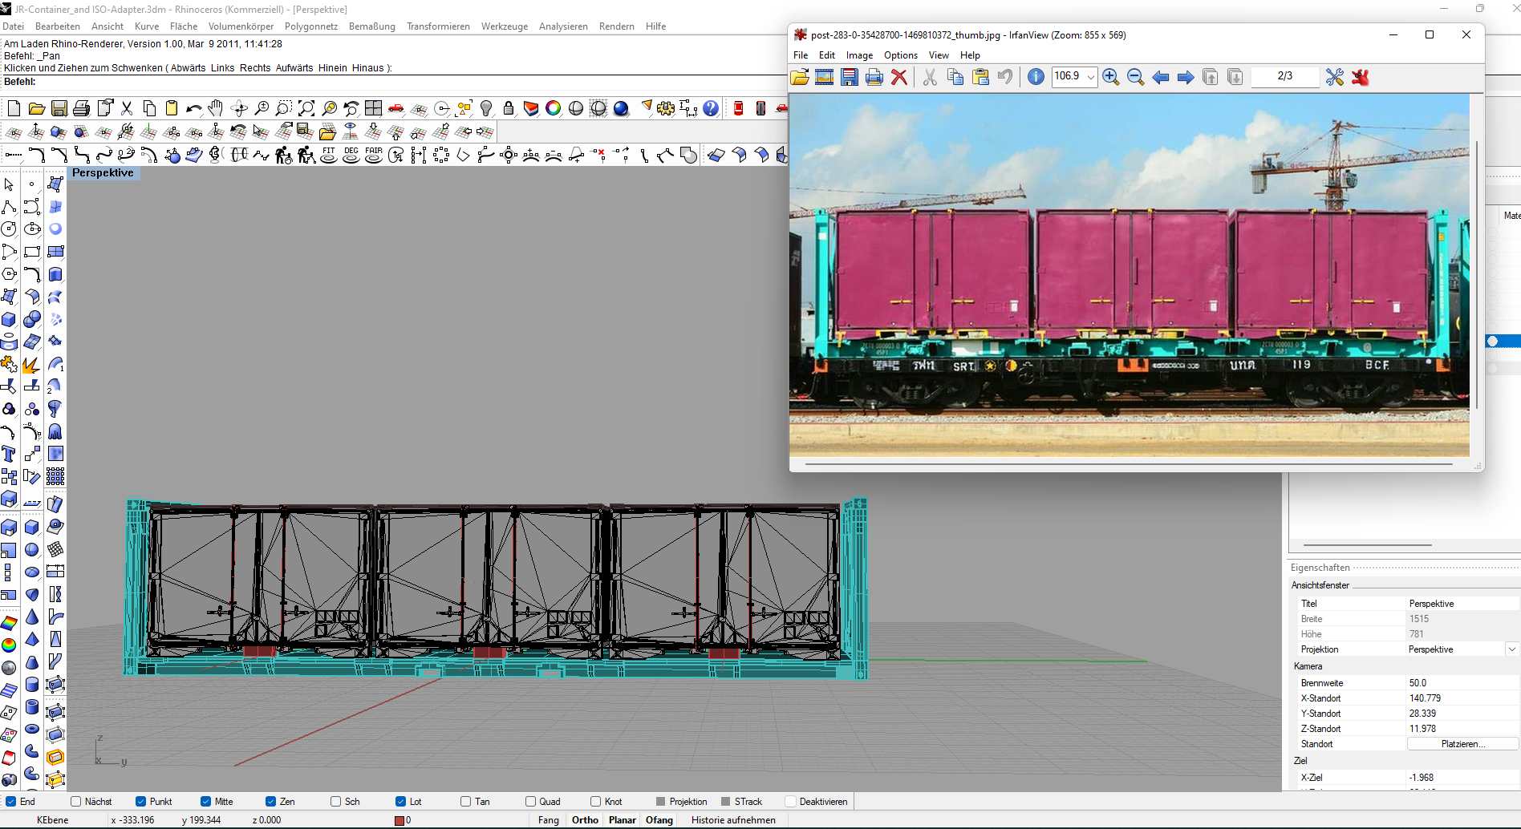Open IrfanView settings wrench icon

(x=1335, y=77)
